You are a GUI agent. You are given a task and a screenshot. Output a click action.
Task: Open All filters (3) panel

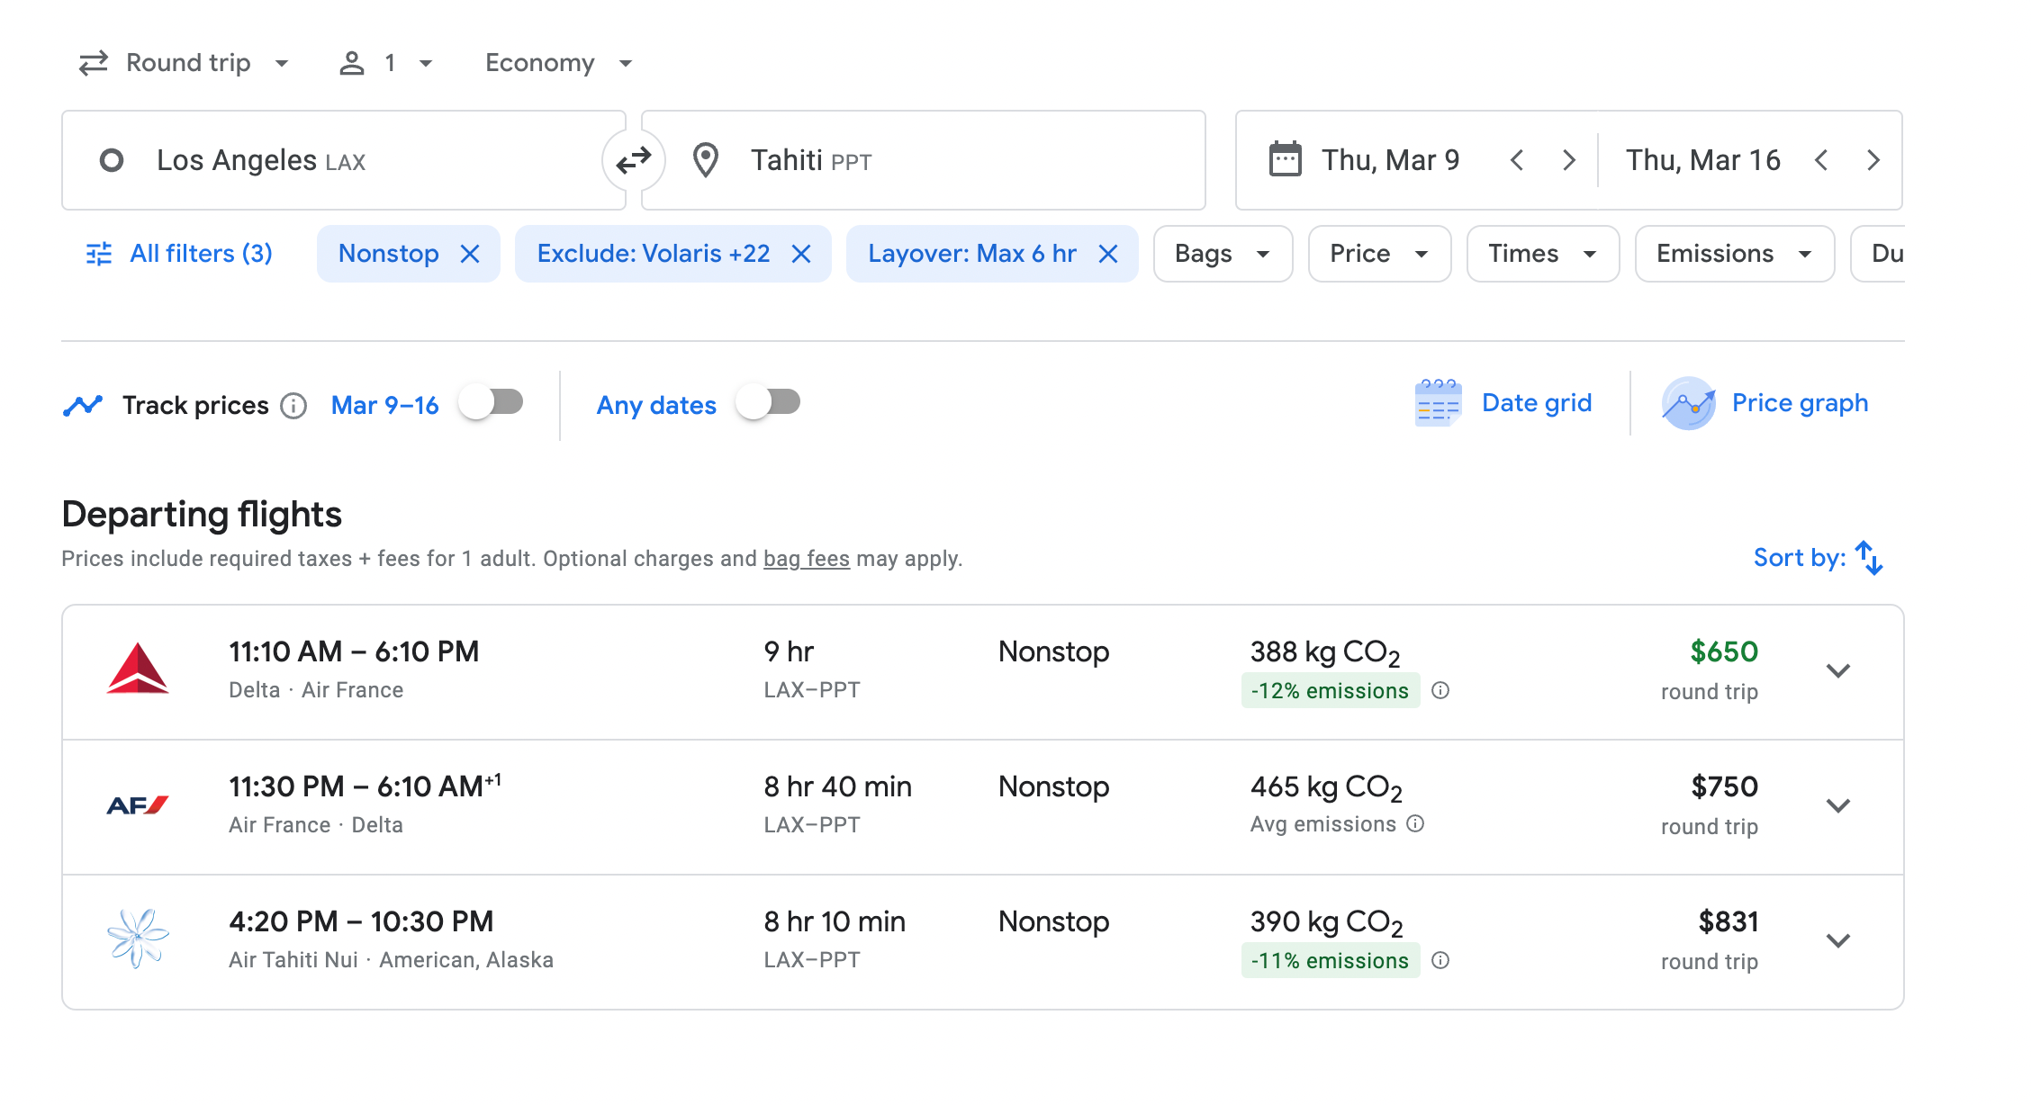pyautogui.click(x=180, y=255)
